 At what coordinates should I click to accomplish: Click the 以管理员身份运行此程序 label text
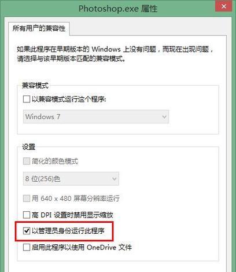coord(68,231)
